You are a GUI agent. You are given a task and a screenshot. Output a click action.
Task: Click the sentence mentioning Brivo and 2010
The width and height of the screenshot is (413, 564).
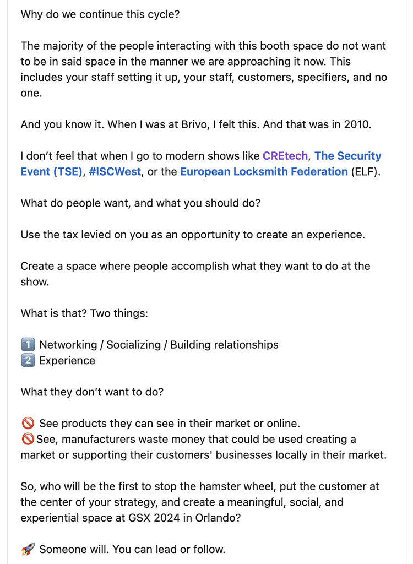coord(195,124)
